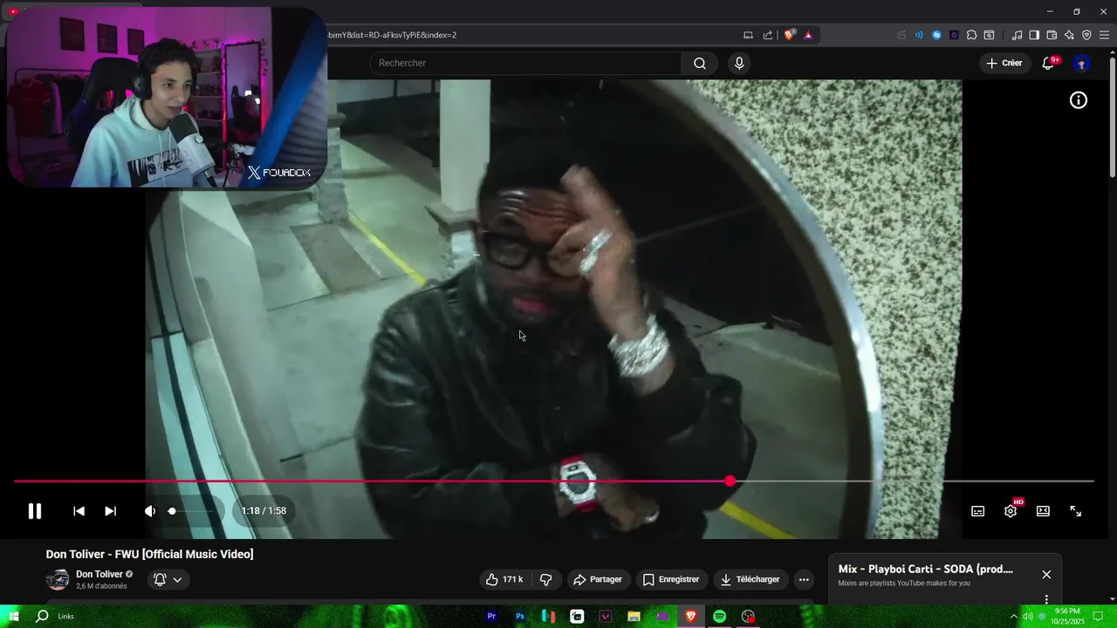The width and height of the screenshot is (1117, 628).
Task: Open Brave Shields lion icon
Action: point(790,35)
